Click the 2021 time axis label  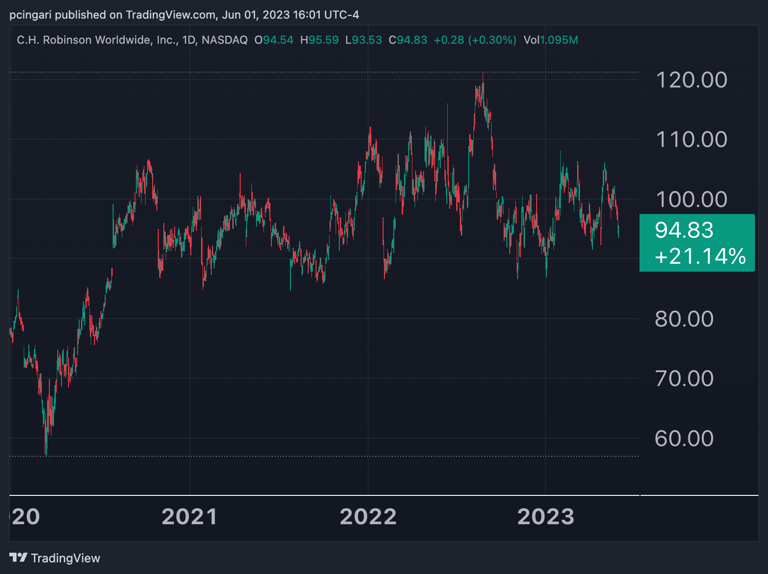coord(189,517)
